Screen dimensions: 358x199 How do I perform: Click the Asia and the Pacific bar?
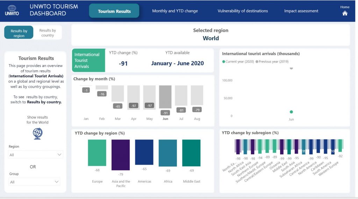point(121,155)
